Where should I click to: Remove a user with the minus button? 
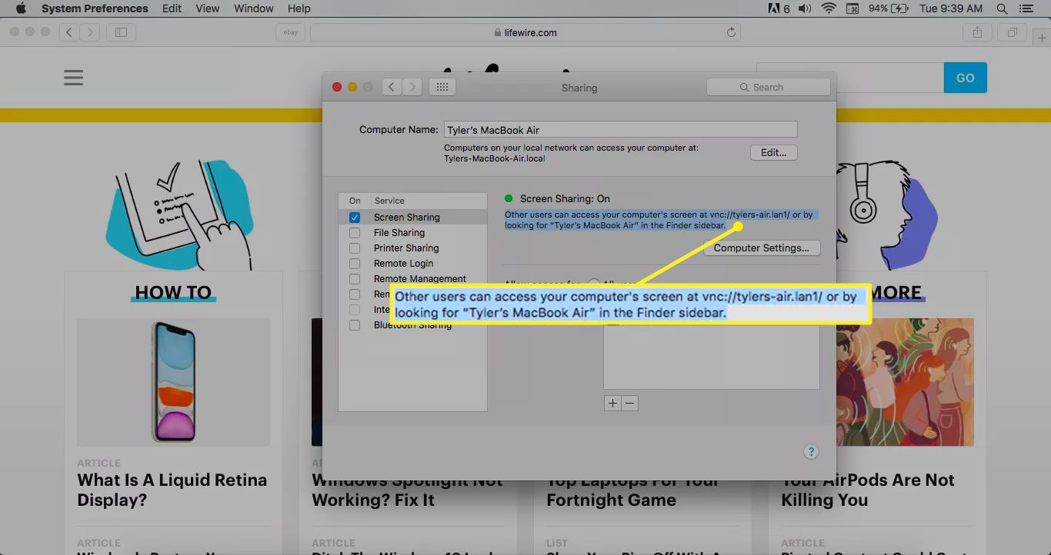[x=629, y=403]
